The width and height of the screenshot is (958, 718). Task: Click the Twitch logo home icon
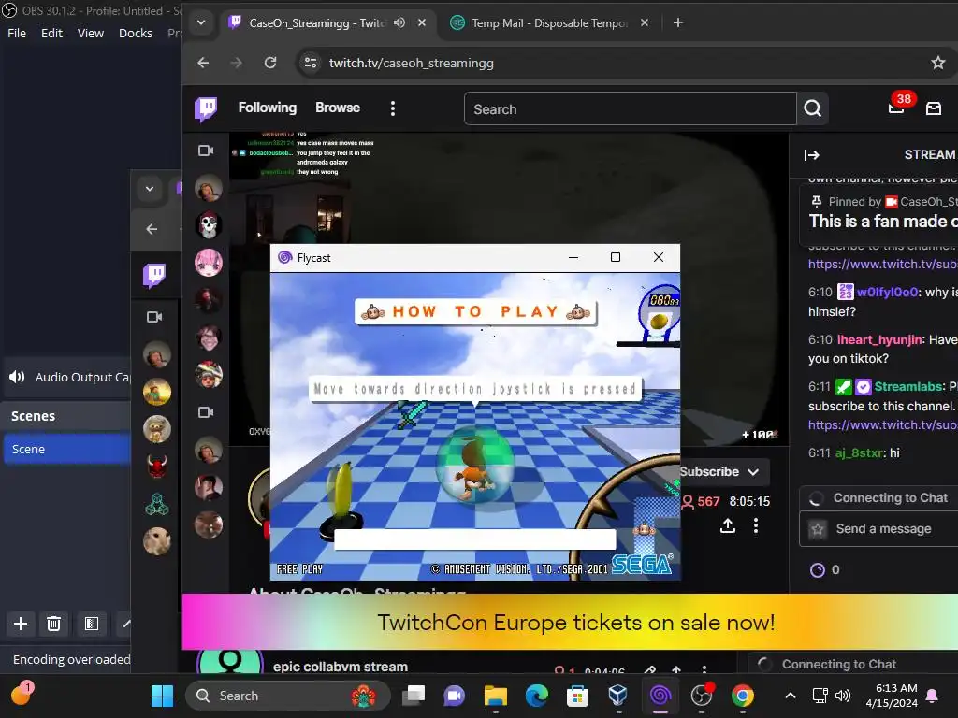point(206,108)
